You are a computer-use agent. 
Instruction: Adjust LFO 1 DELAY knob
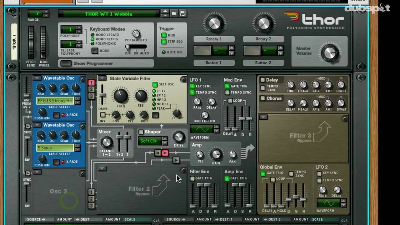pos(212,102)
